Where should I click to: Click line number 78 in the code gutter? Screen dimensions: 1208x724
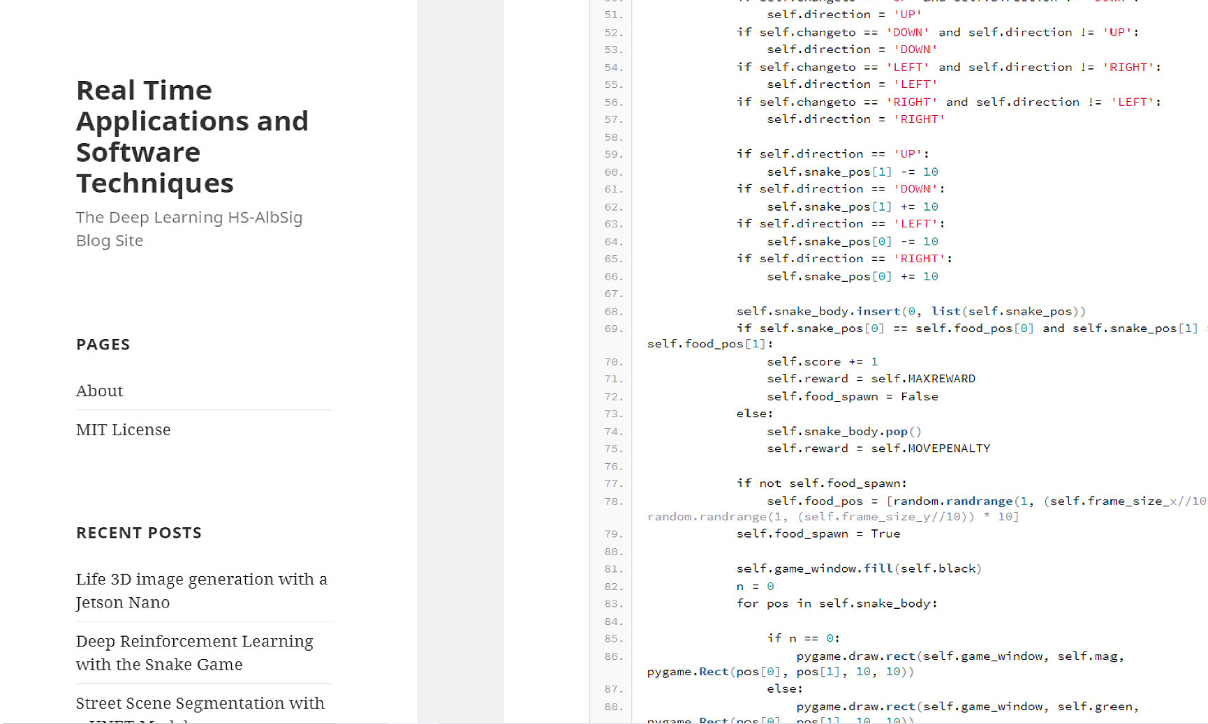613,501
